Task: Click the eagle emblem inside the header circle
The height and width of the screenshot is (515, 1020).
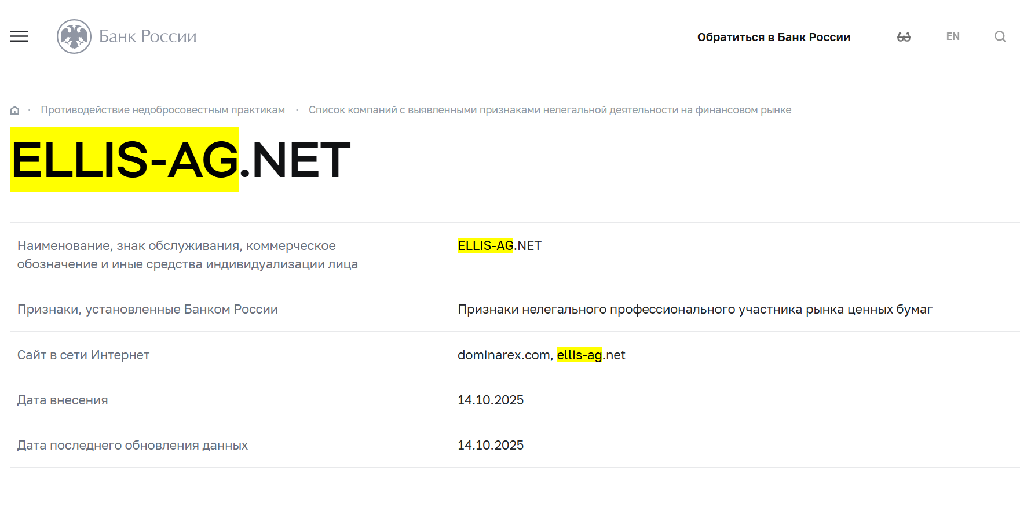Action: pos(75,36)
